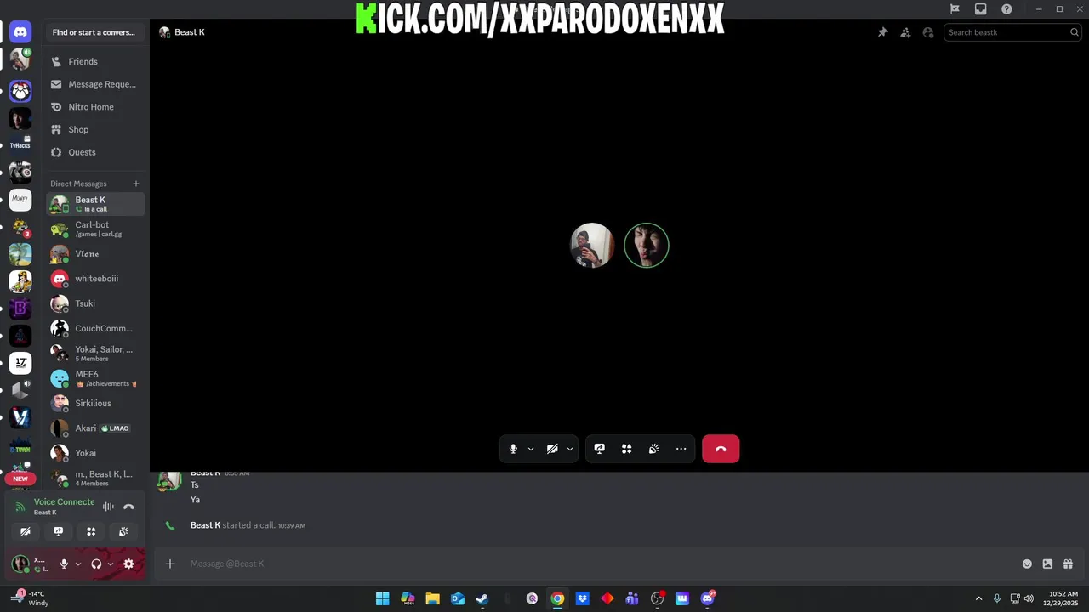
Task: Open Tsuki direct message
Action: (x=95, y=303)
